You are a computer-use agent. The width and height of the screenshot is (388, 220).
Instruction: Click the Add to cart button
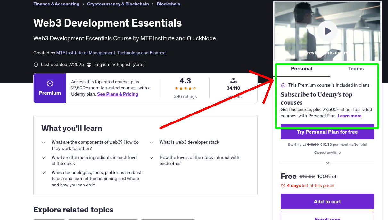(327, 201)
